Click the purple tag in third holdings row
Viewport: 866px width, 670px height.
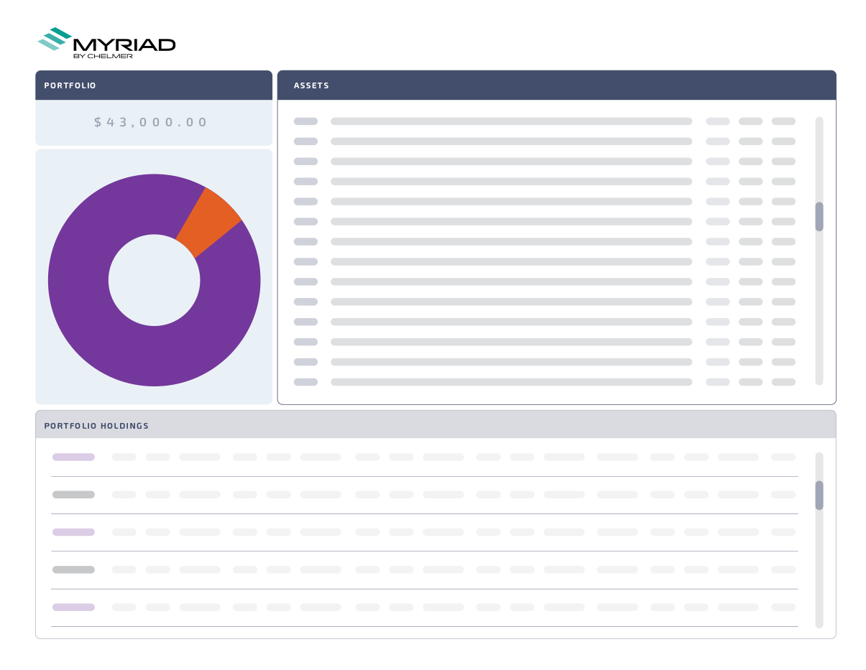73,532
